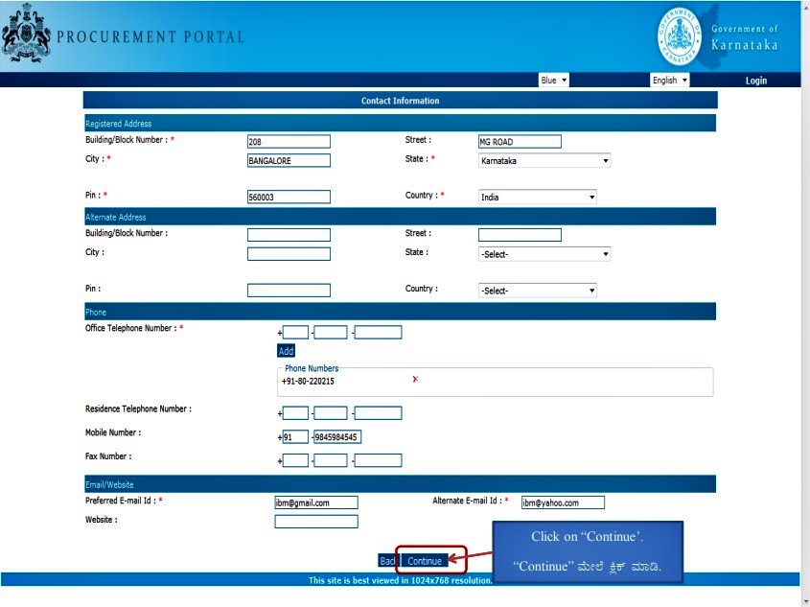Screen dimensions: 810x607
Task: Click the Registered Address section header
Action: click(x=401, y=124)
